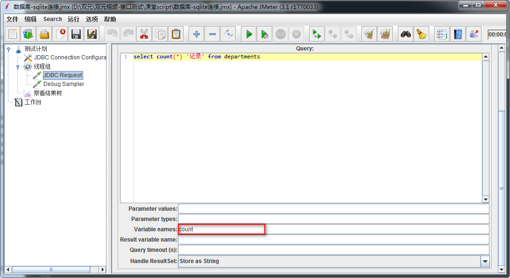Click the Remote start all icon
510x278 pixels.
coord(317,34)
